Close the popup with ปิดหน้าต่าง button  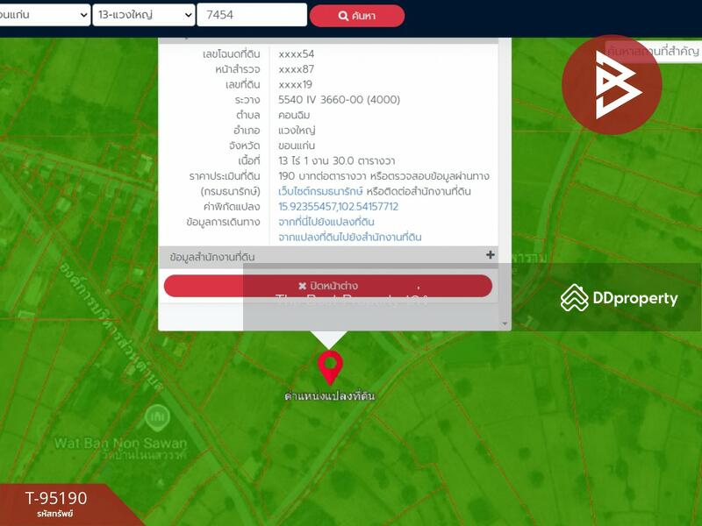(x=328, y=286)
